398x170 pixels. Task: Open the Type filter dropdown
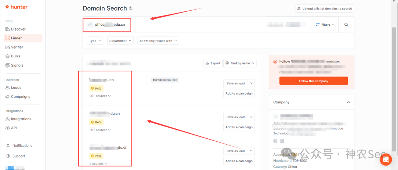[95, 41]
